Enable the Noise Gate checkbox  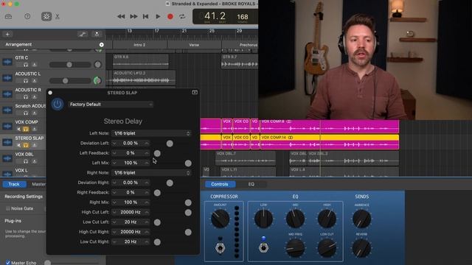8,208
